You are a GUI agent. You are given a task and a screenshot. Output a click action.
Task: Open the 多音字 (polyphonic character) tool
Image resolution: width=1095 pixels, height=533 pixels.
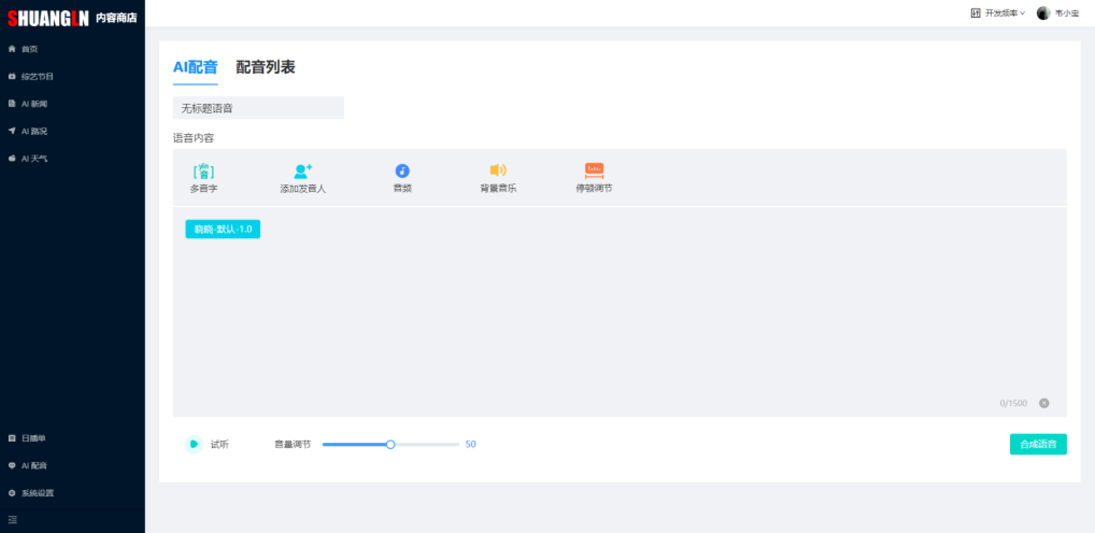tap(203, 177)
